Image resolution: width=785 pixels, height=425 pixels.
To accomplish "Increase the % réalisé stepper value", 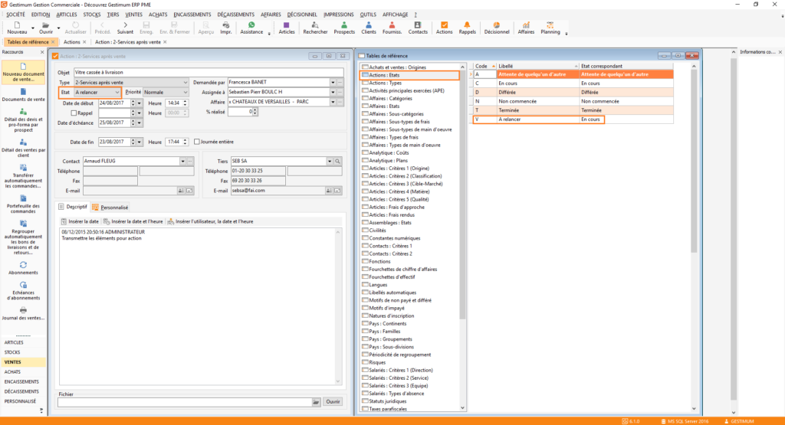I will [x=255, y=110].
